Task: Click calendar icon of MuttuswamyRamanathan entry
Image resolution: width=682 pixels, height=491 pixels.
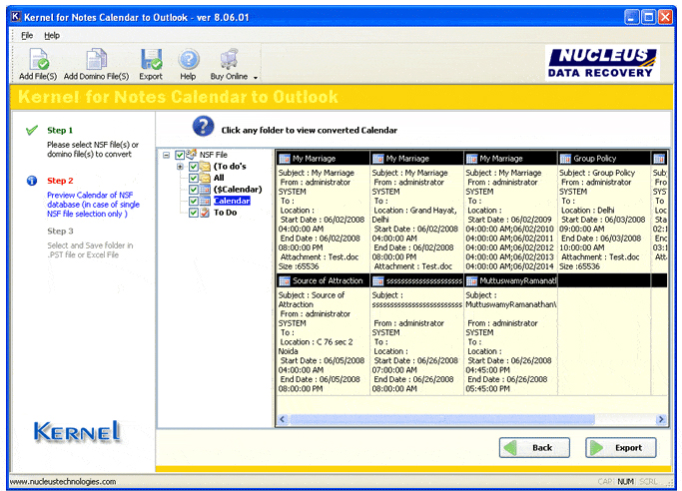Action: [472, 281]
